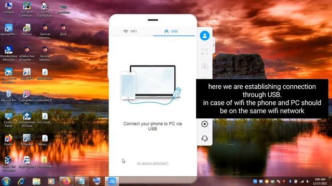Switch to Firefox in the taskbar
This screenshot has width=332, height=186.
point(66,181)
